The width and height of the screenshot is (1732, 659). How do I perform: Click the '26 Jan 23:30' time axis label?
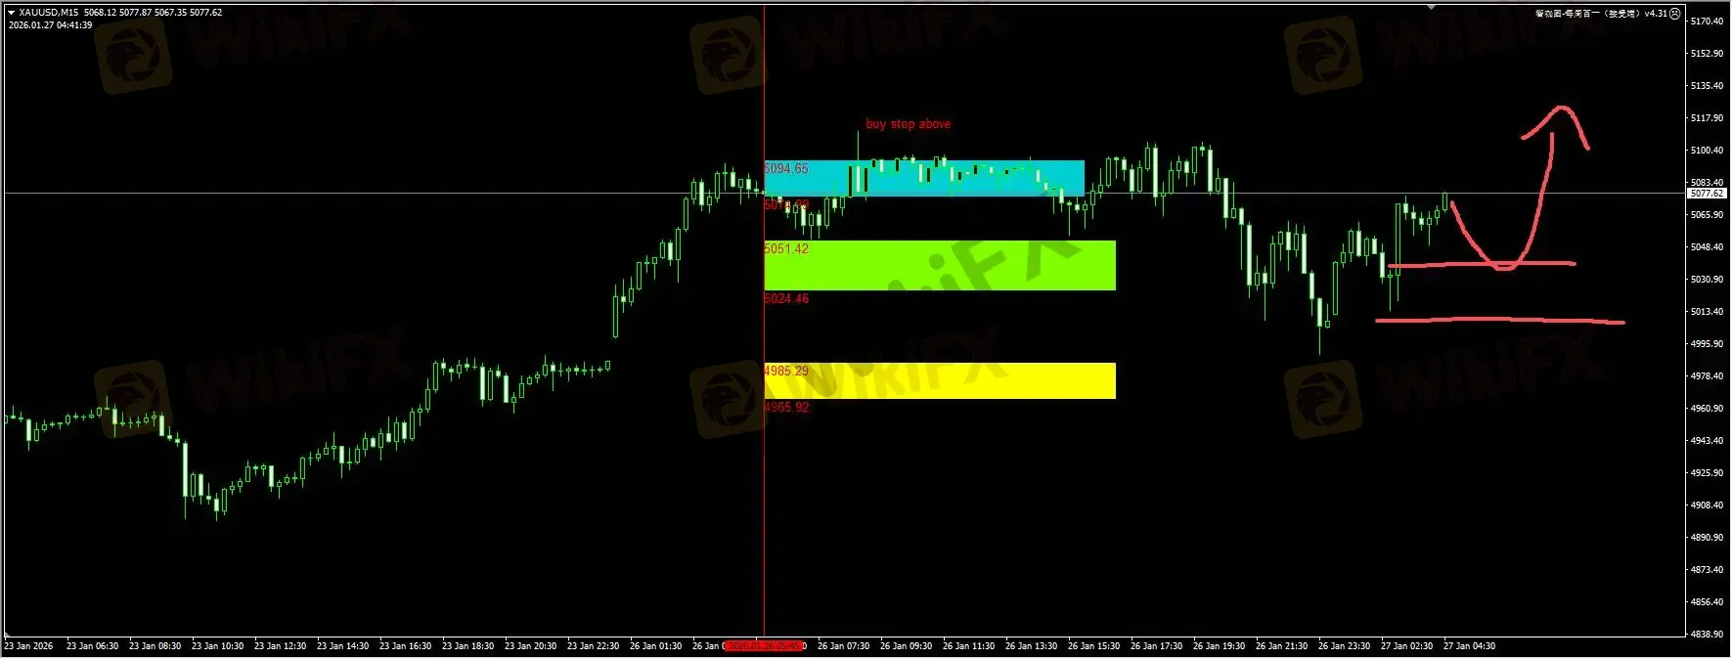tap(1344, 646)
